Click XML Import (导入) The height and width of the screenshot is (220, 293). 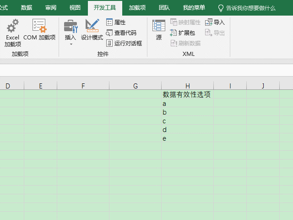(215, 22)
